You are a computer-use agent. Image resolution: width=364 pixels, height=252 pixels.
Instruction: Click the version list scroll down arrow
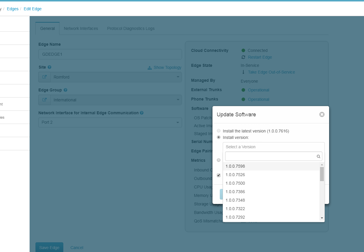[x=322, y=218]
